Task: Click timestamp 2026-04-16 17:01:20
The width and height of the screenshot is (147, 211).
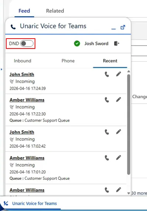Action: point(28,172)
